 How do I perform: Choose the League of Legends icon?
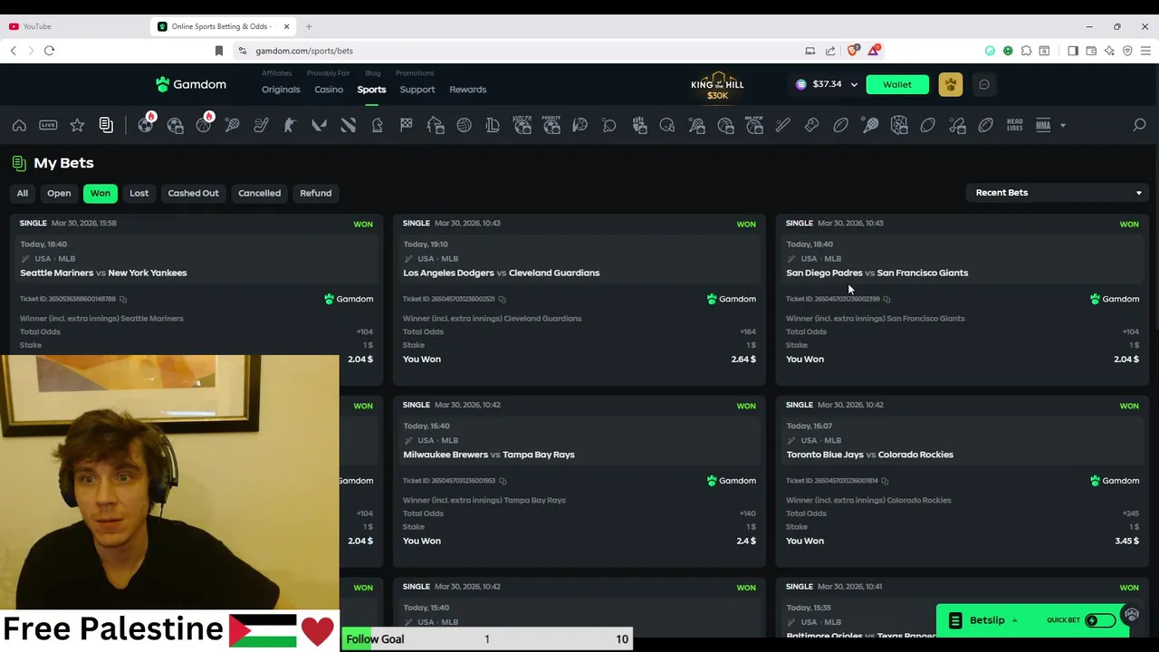[x=493, y=125]
